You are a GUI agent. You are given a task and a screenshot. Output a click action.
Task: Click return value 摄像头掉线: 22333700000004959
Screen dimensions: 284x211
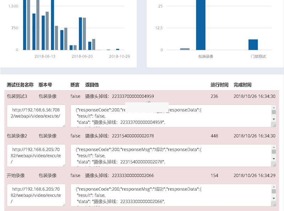pyautogui.click(x=120, y=96)
